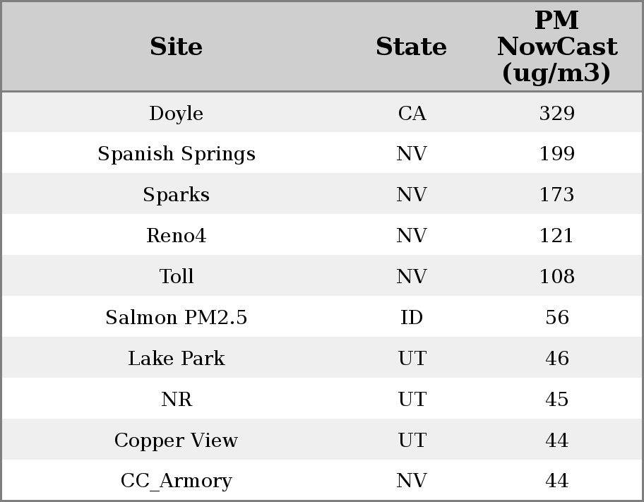Select the 108 PM NowCast value
Screen dimensions: 644x502
(556, 277)
